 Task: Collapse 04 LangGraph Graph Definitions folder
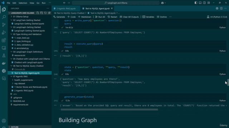click(x=29, y=52)
